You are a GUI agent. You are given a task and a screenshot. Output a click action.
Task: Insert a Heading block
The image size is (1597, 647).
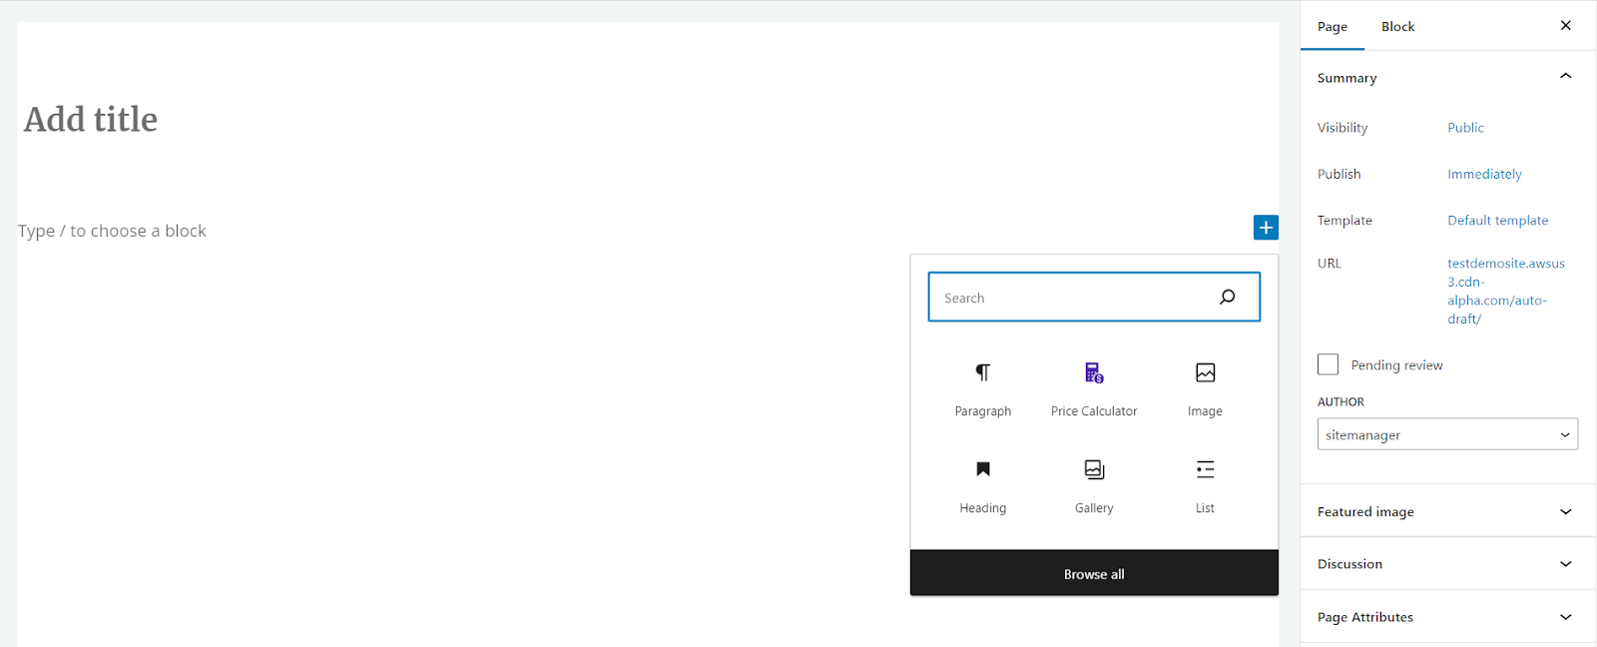[x=983, y=486]
